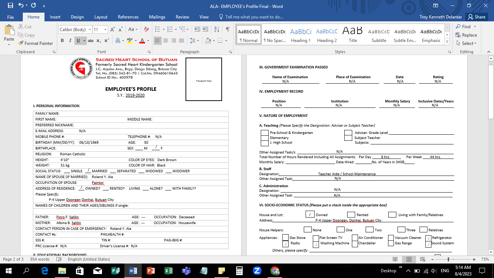The image size is (494, 278).
Task: Open the Line and Paragraph Spacing dropdown
Action: pyautogui.click(x=195, y=41)
